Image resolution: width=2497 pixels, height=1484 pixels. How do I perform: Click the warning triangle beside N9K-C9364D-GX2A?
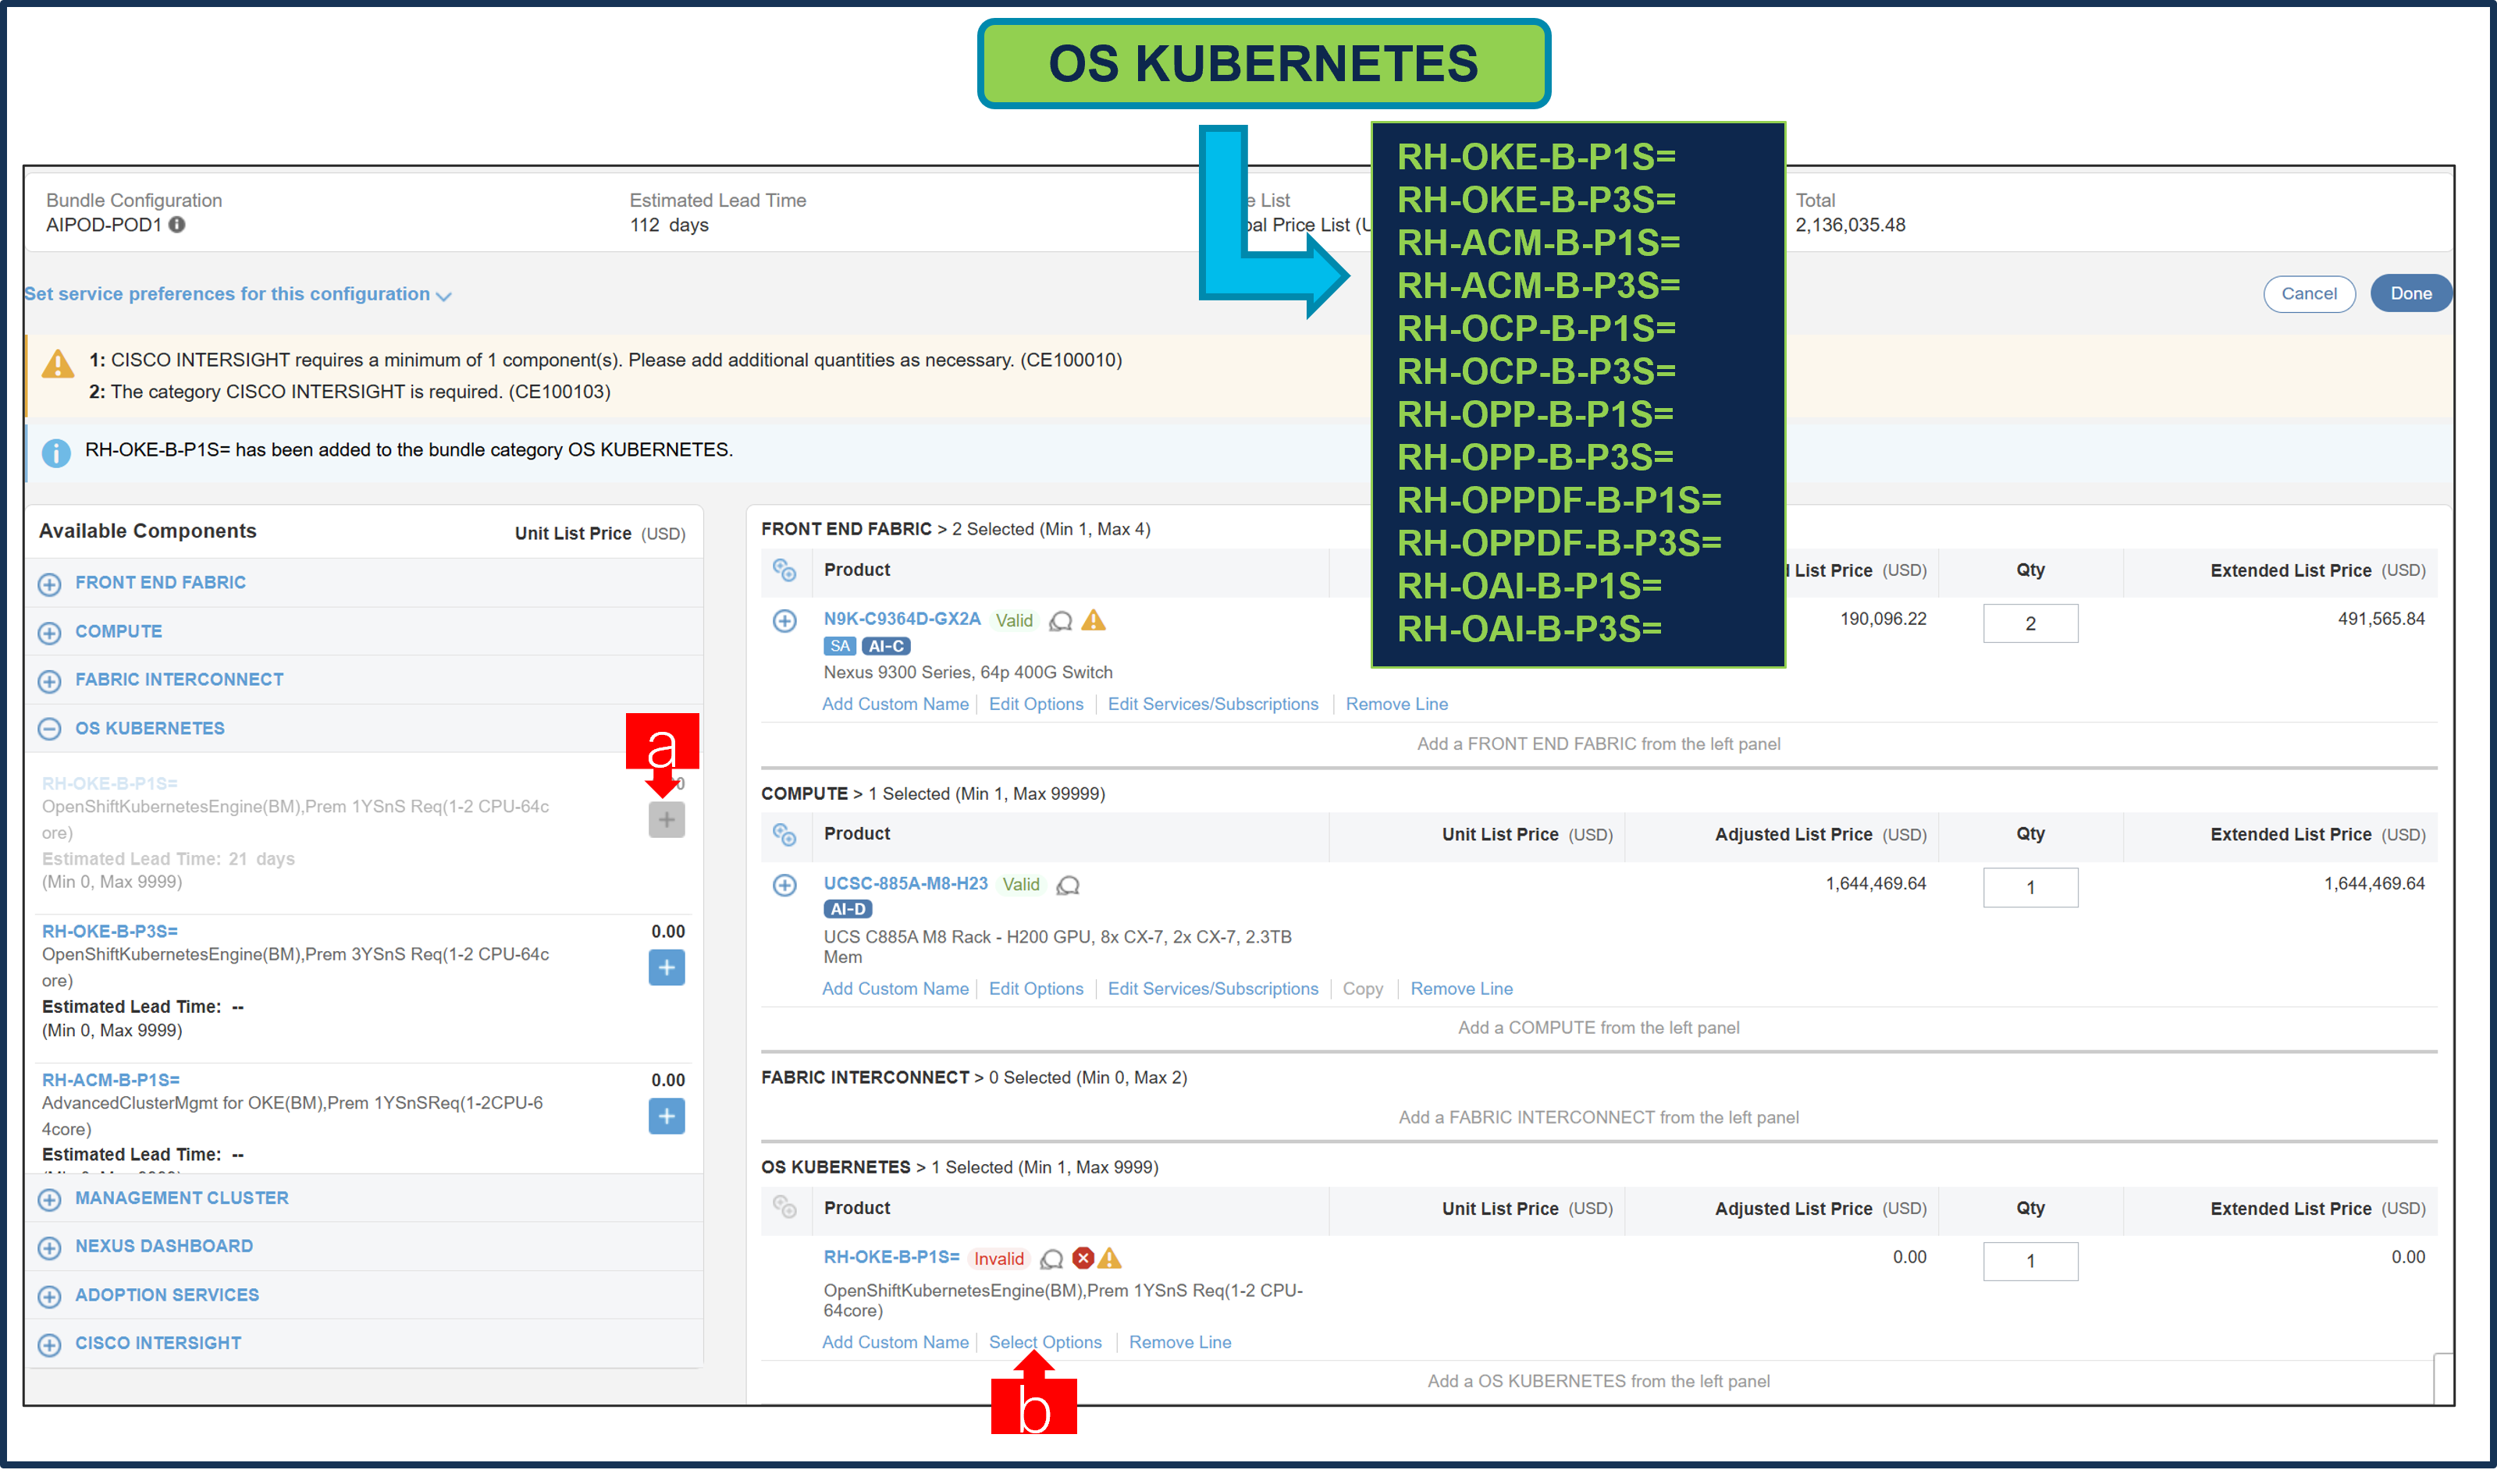click(1094, 621)
